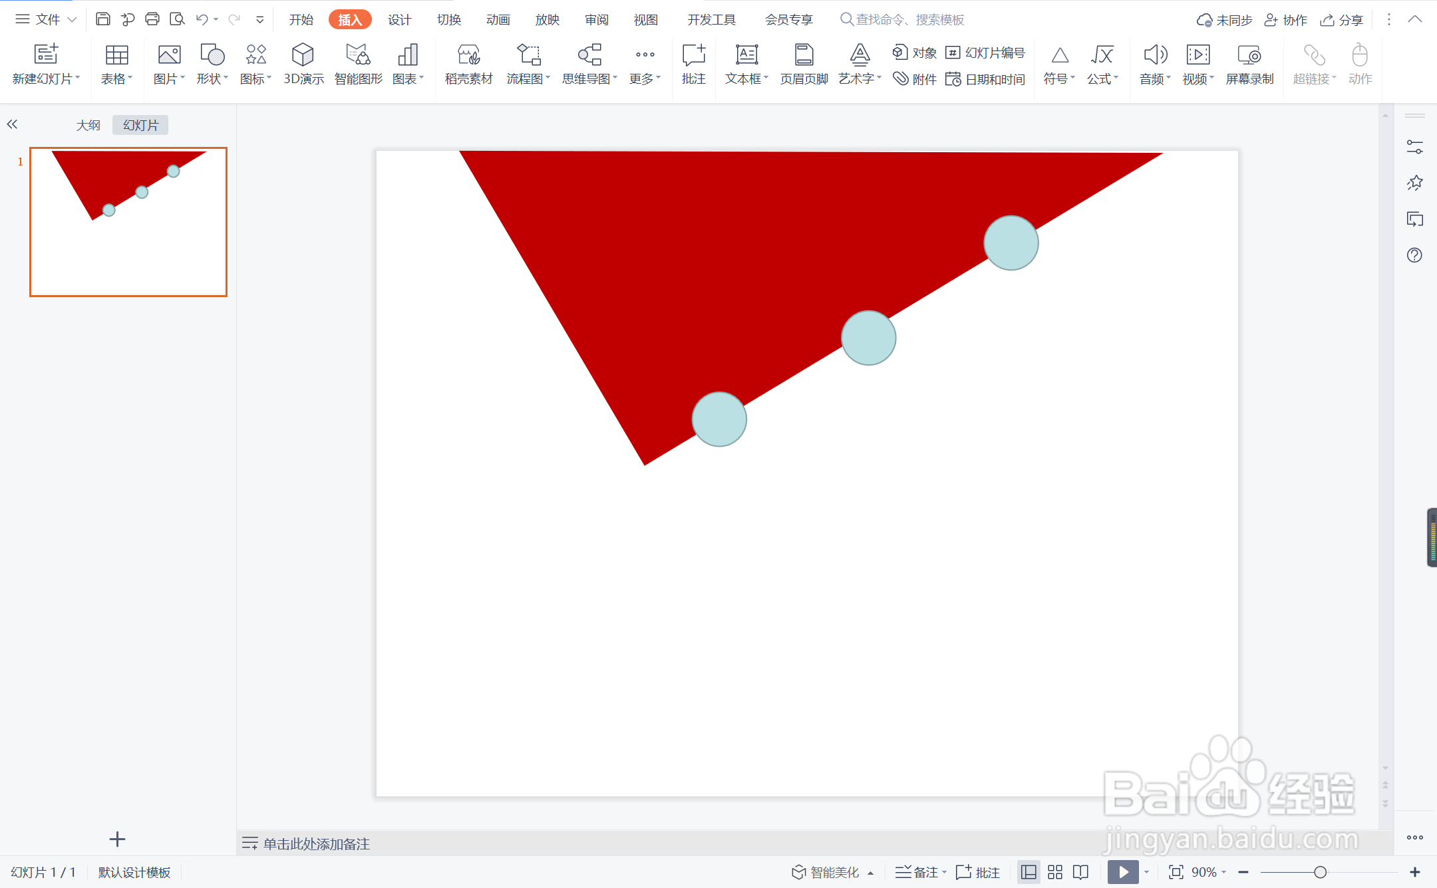Click the zoom slider handle

coord(1320,872)
